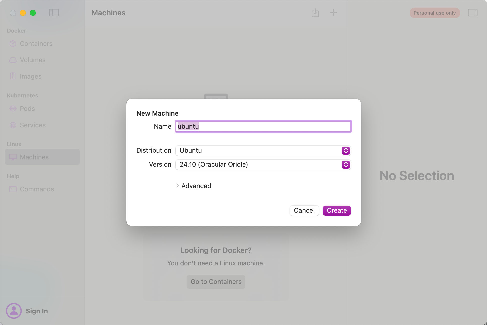This screenshot has height=325, width=487.
Task: Open Volumes in the sidebar
Action: coord(33,60)
